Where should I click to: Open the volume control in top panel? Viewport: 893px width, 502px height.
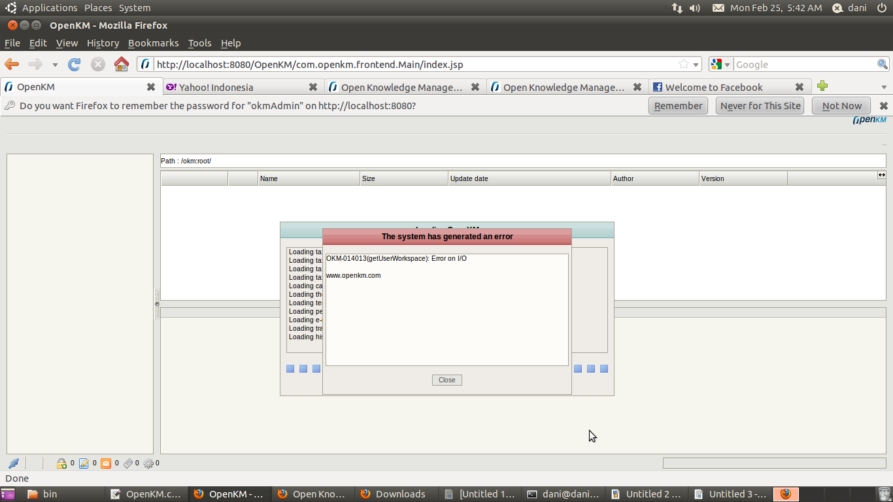coord(694,8)
